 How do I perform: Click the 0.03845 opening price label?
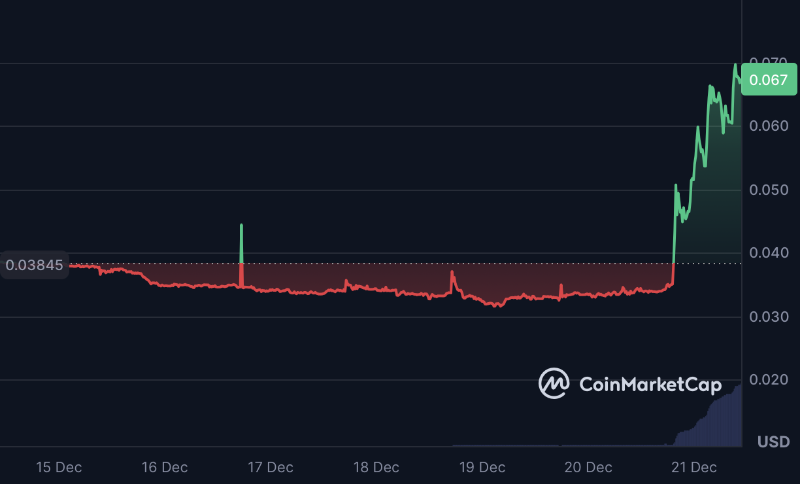(x=35, y=266)
